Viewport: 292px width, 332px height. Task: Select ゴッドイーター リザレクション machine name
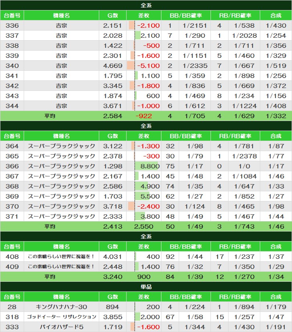pyautogui.click(x=61, y=317)
